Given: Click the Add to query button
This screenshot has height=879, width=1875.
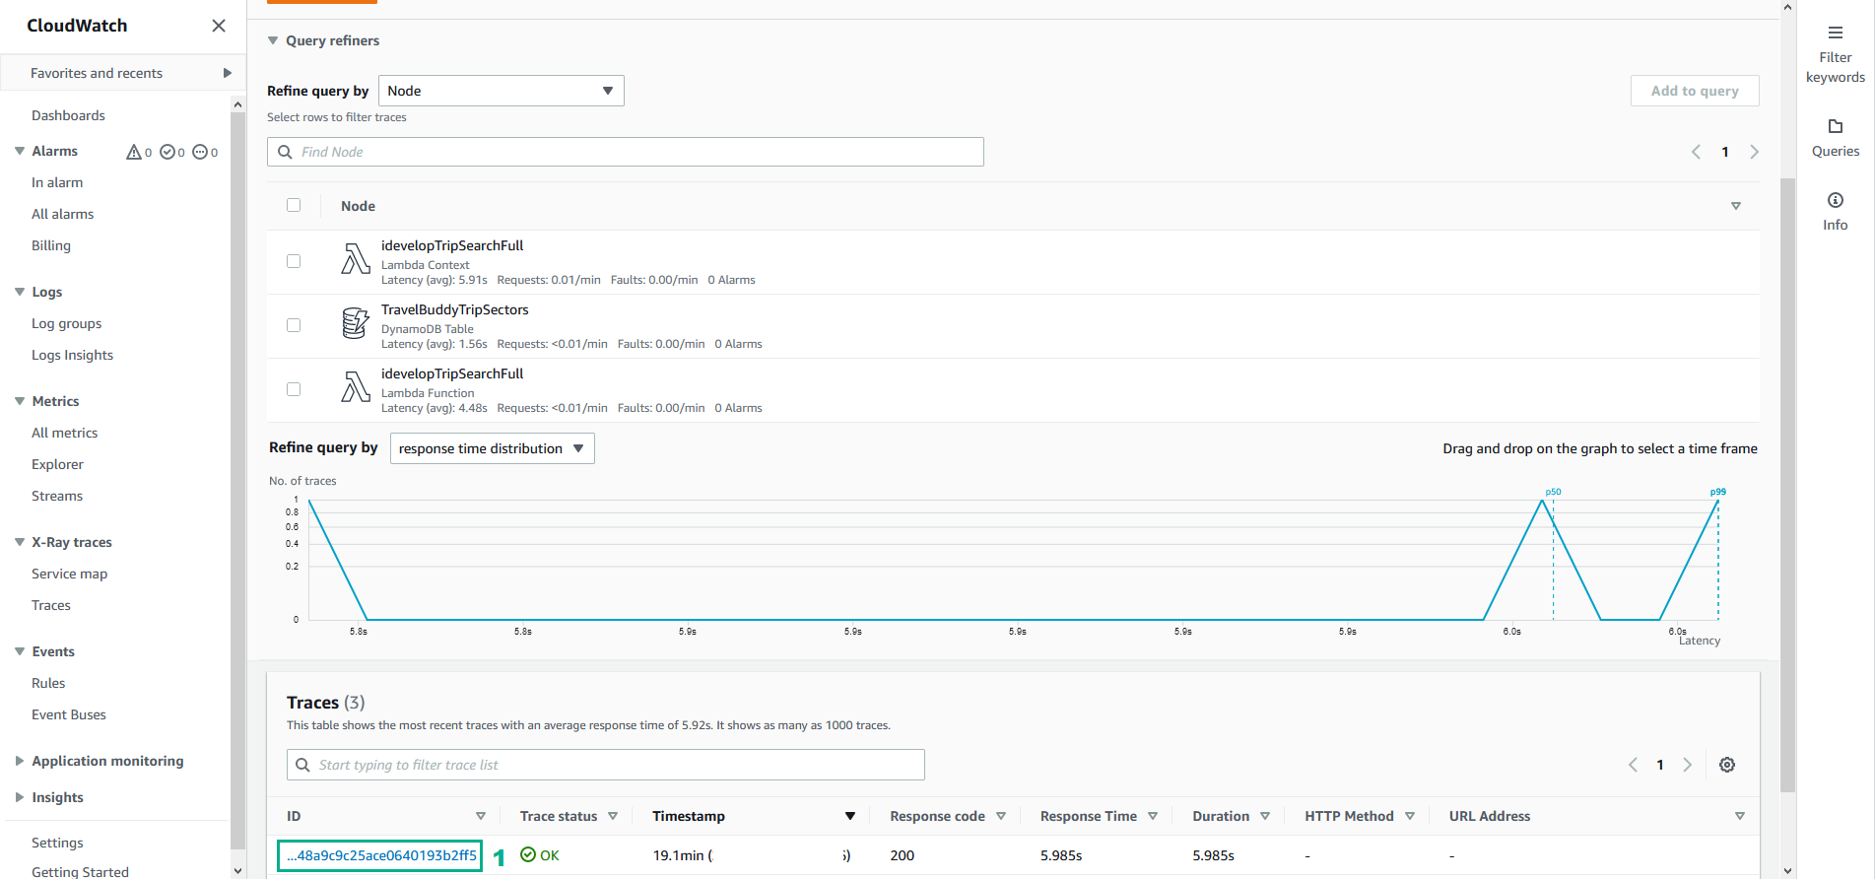Looking at the screenshot, I should click(1695, 91).
